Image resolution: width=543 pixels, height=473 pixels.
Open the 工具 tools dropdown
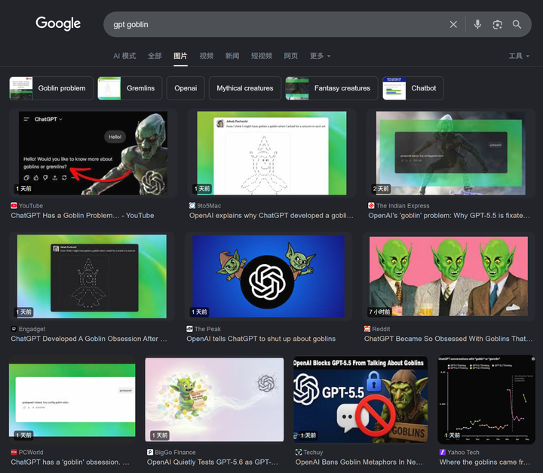519,56
